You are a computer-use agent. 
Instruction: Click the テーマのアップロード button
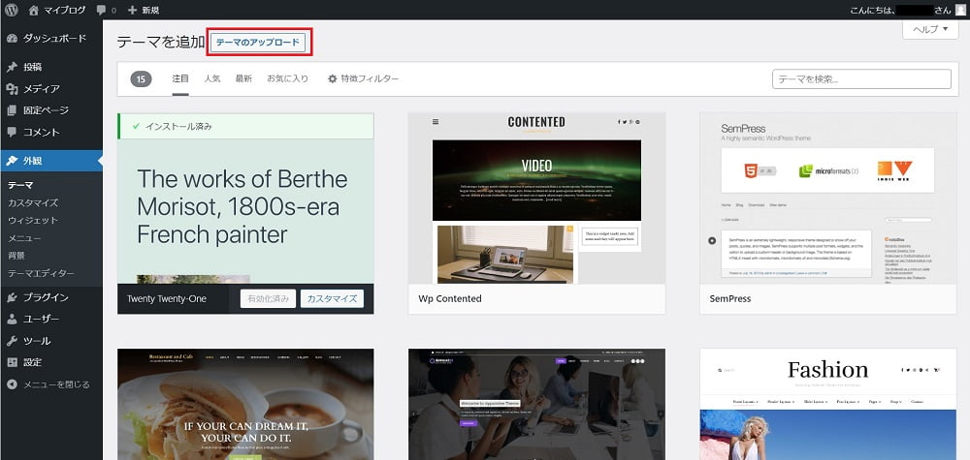pos(257,43)
